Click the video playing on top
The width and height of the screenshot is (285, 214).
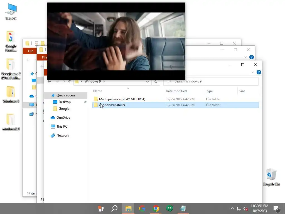[x=116, y=41]
